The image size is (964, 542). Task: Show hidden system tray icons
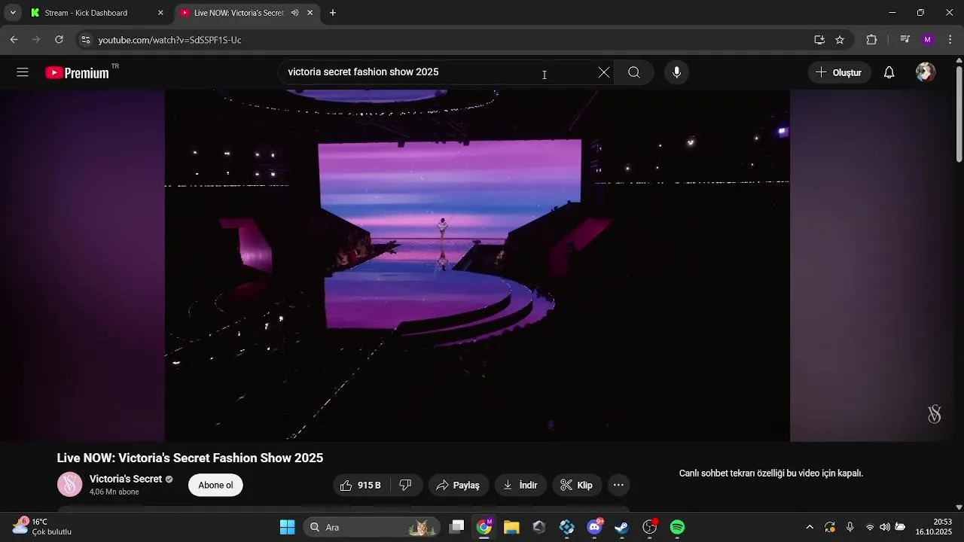point(810,527)
